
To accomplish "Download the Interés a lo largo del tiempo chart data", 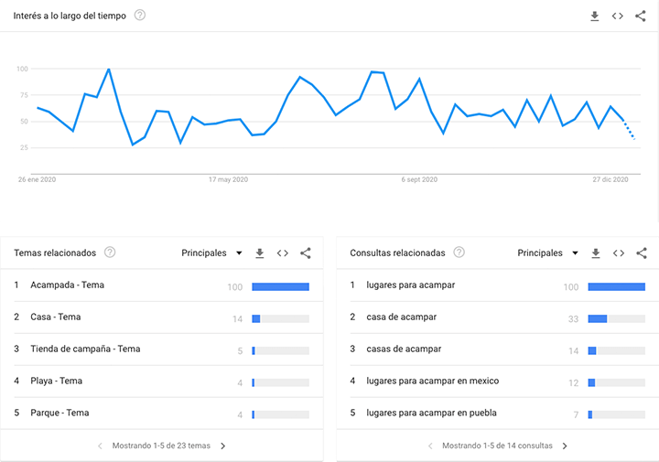I will click(594, 16).
